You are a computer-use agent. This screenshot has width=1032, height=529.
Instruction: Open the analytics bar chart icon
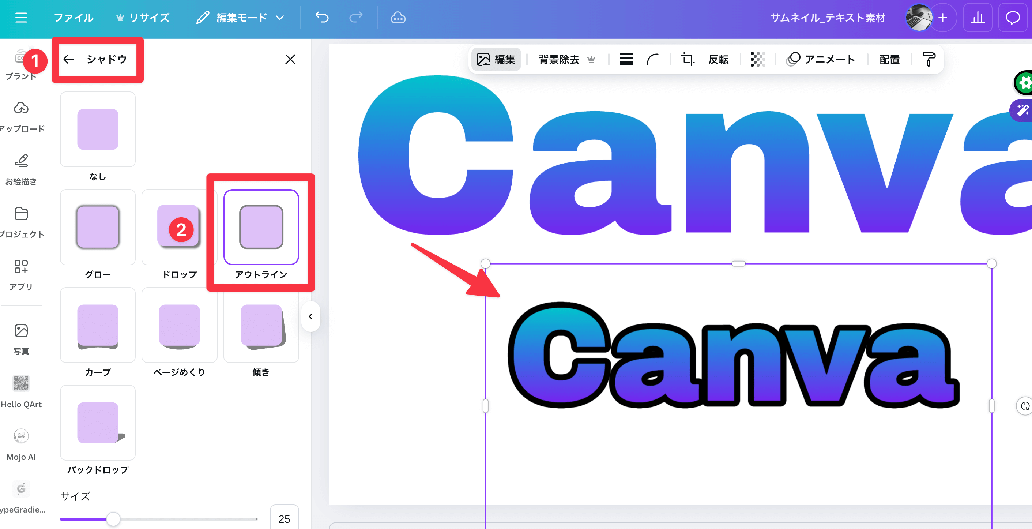click(x=978, y=18)
